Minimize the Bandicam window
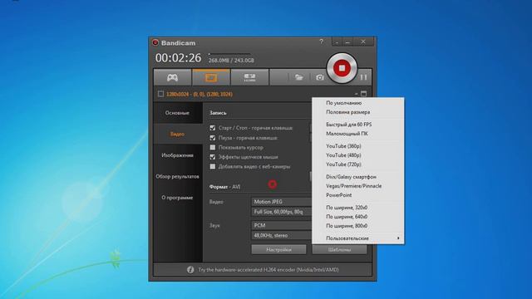 click(x=347, y=42)
